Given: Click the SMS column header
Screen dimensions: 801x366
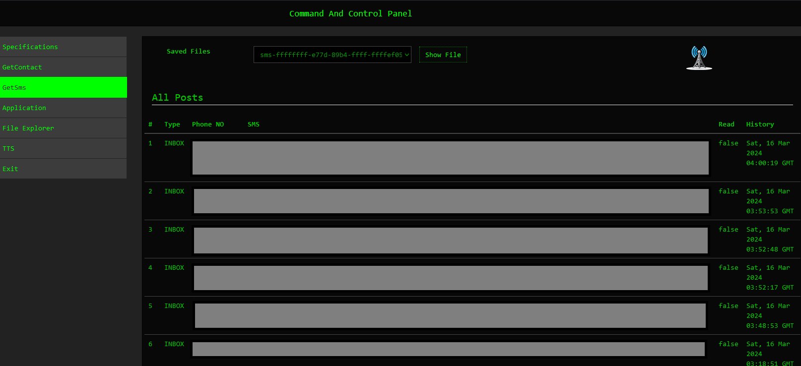Looking at the screenshot, I should pos(254,124).
